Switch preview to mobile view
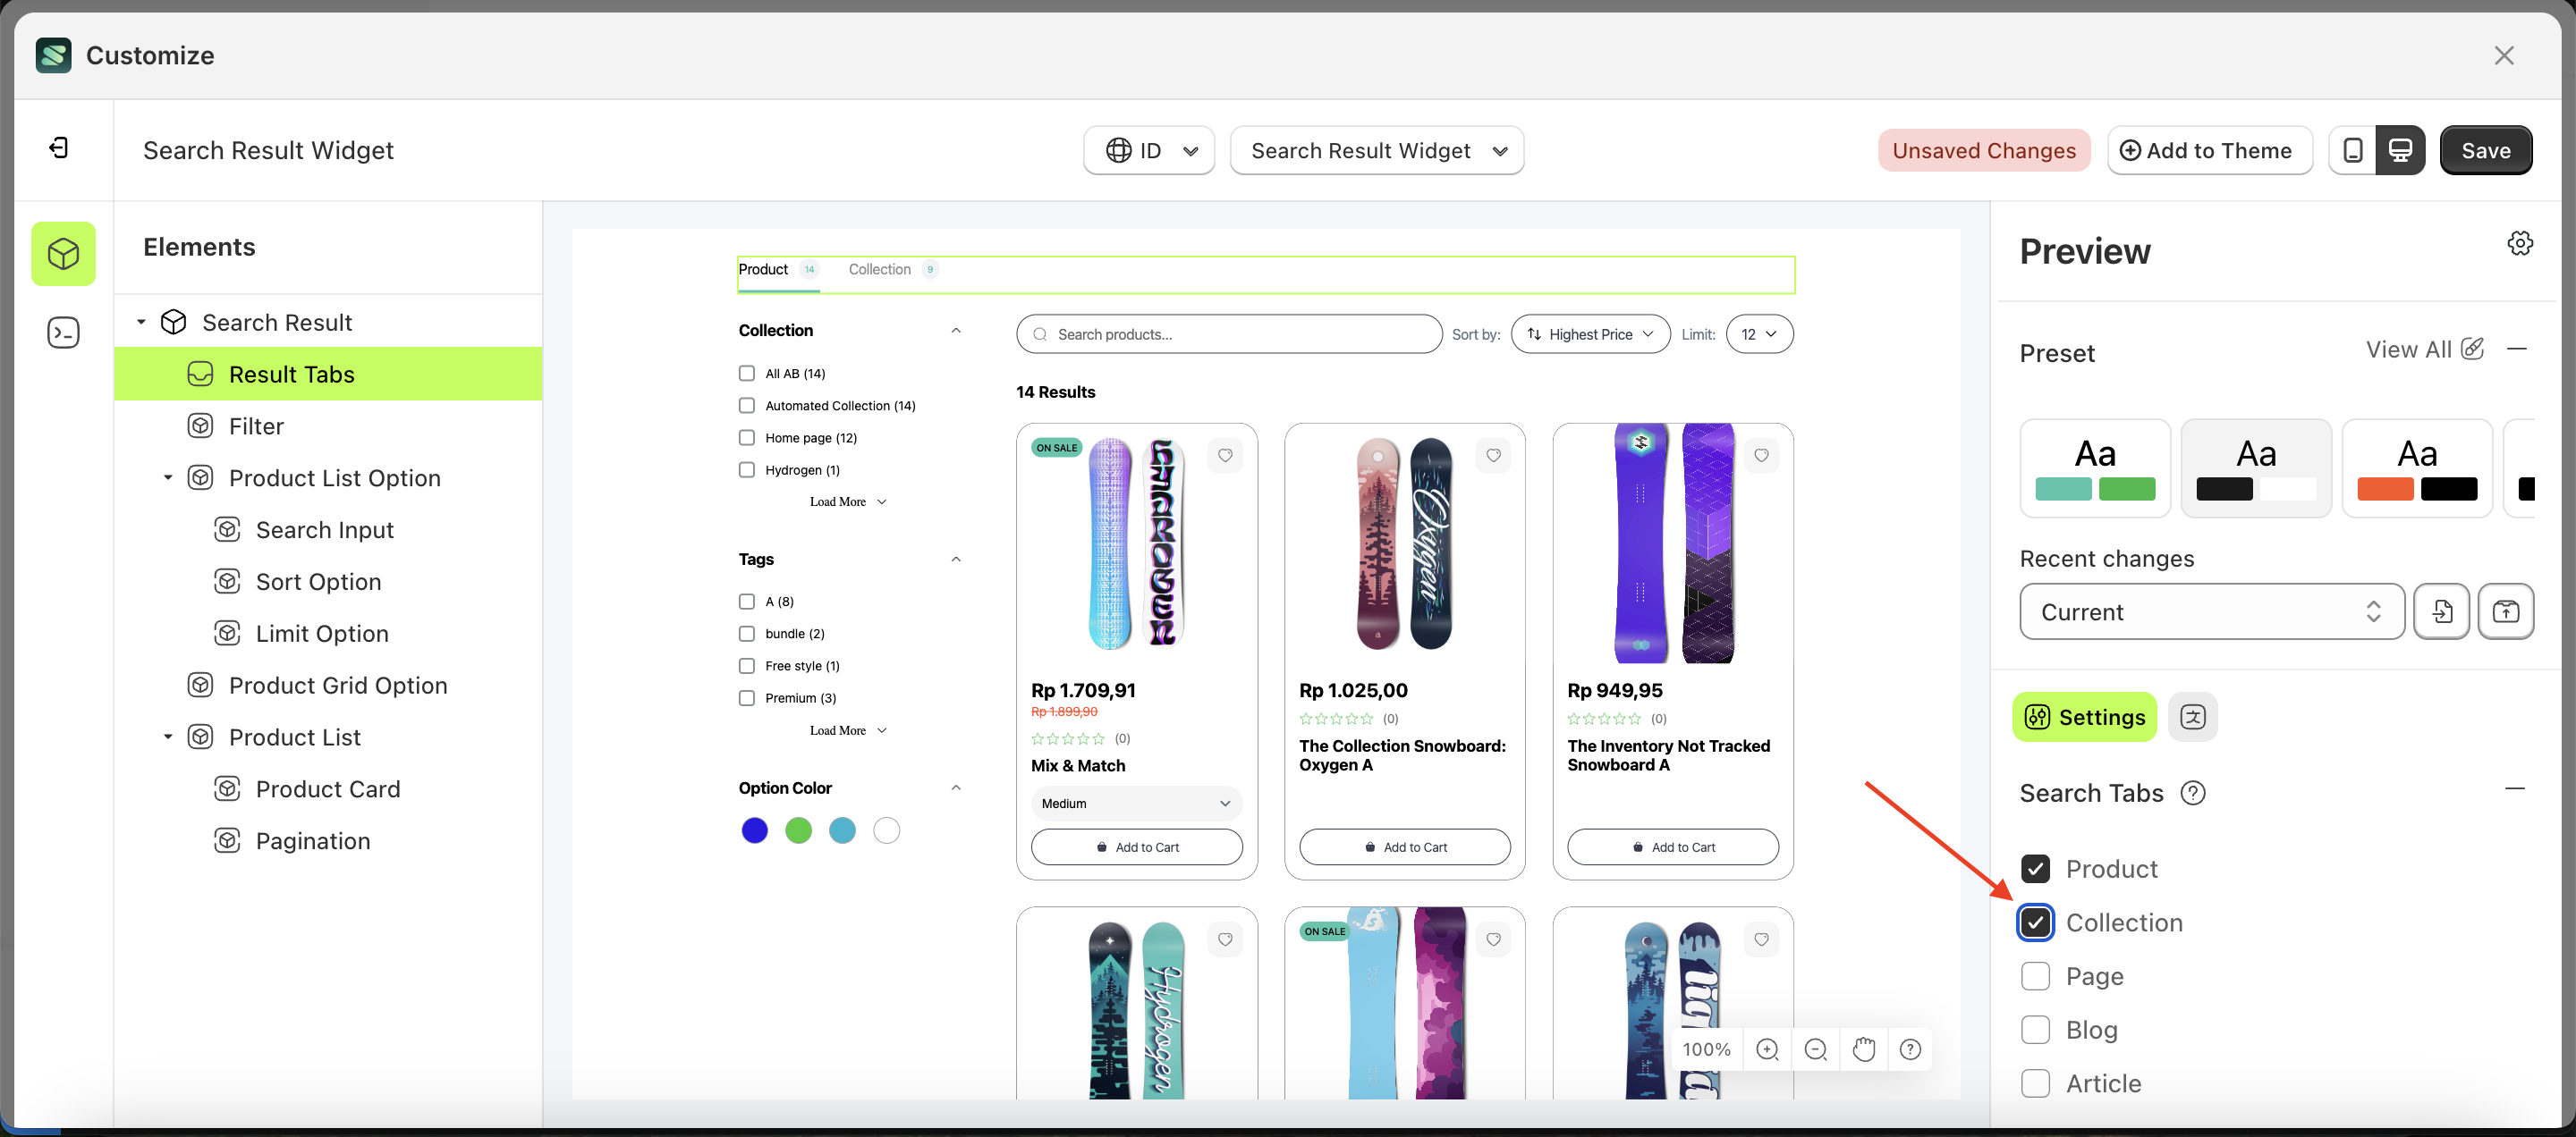 click(x=2352, y=150)
